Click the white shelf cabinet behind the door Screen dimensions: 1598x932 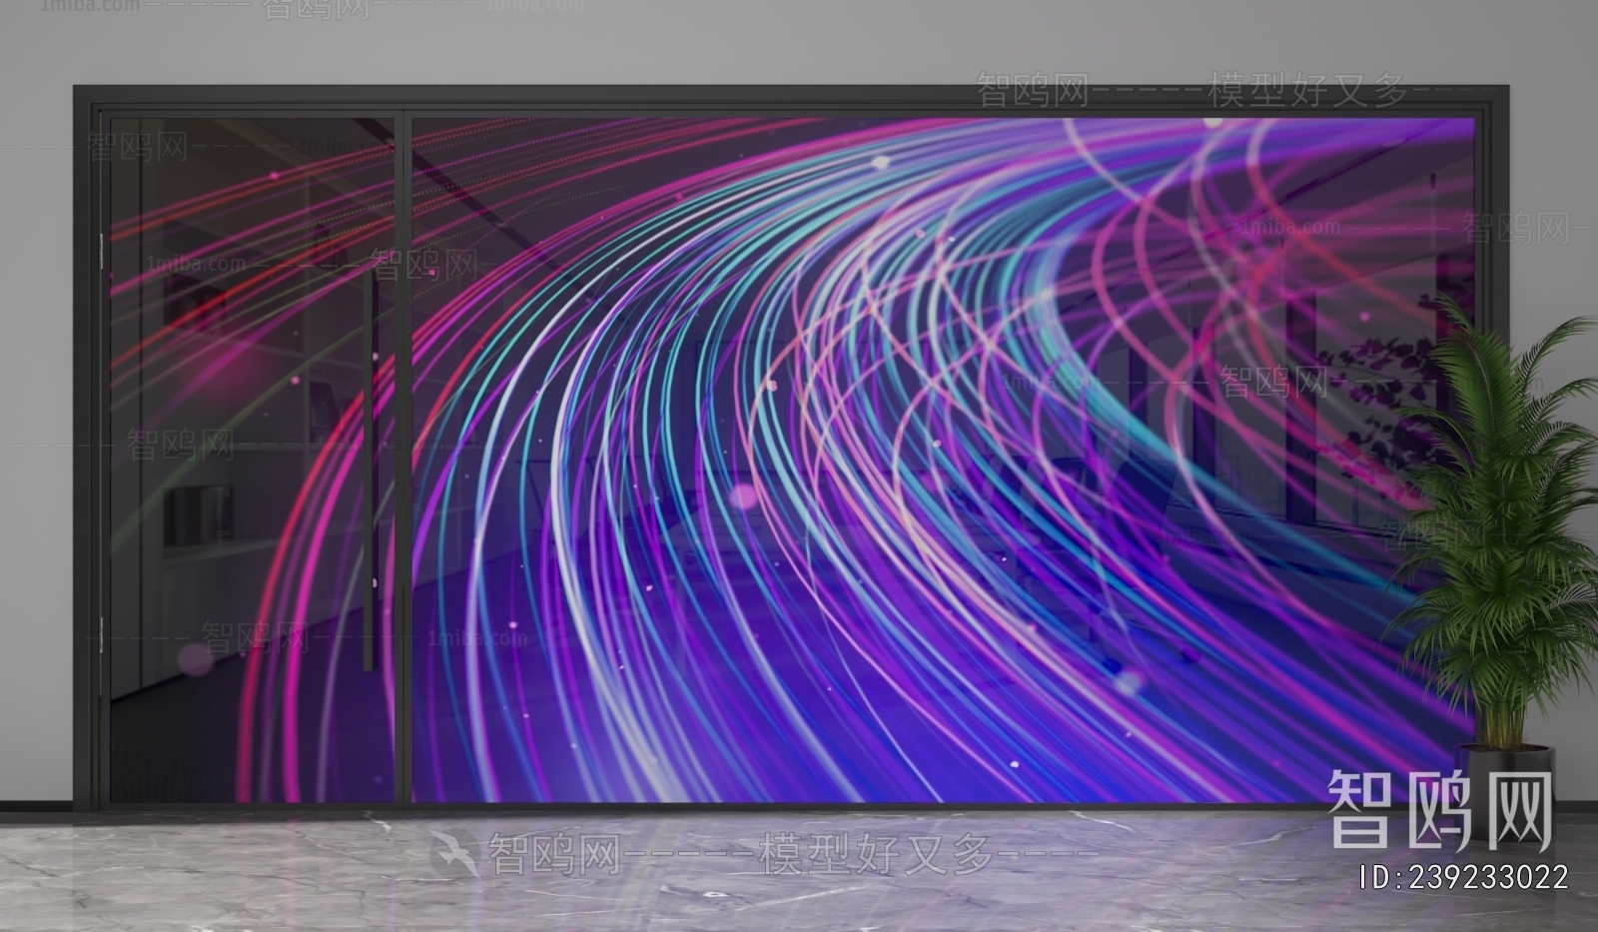200,519
